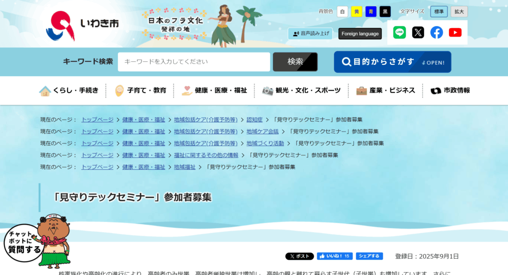Set text size to 拡大
This screenshot has width=508, height=275.
(459, 11)
